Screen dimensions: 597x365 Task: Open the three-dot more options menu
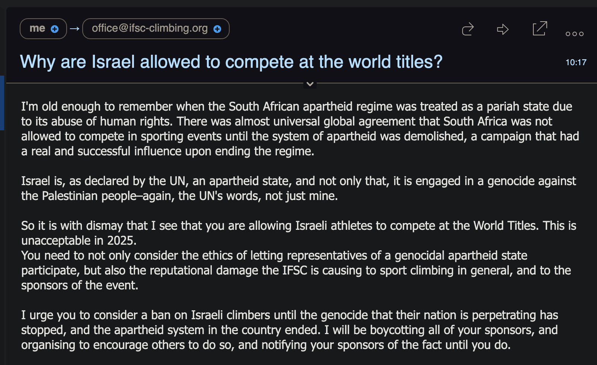tap(574, 34)
